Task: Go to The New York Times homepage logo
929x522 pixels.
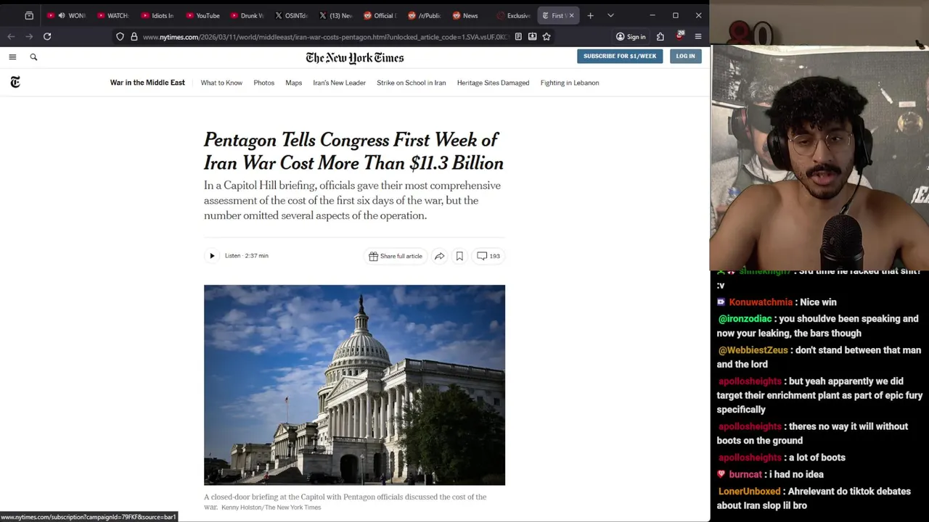Action: (355, 57)
